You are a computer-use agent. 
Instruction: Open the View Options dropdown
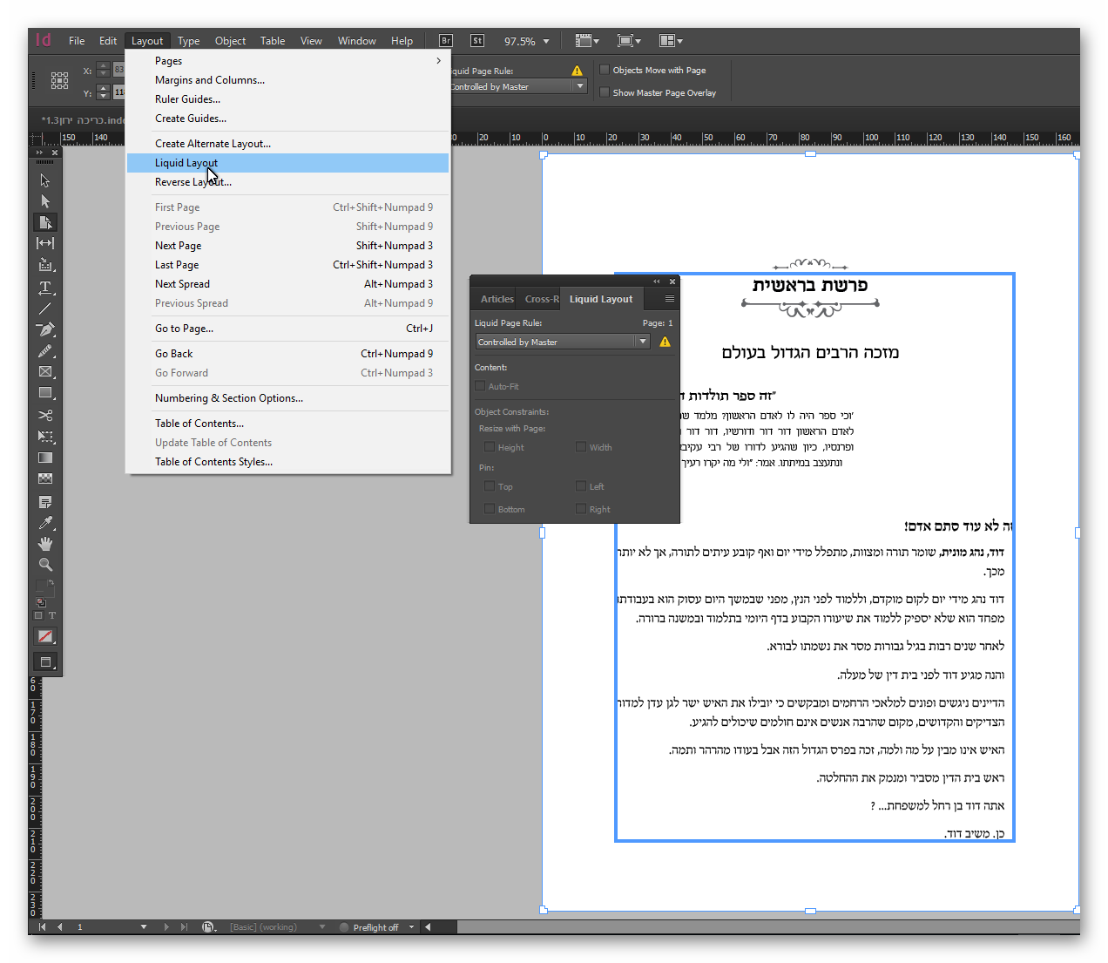(x=587, y=40)
